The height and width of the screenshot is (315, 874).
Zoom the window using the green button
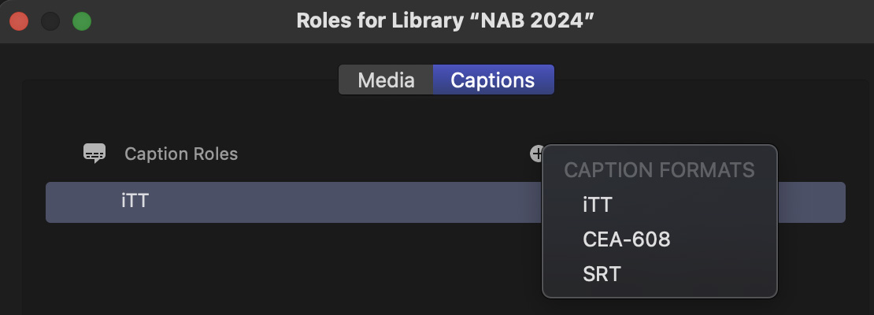click(x=82, y=21)
